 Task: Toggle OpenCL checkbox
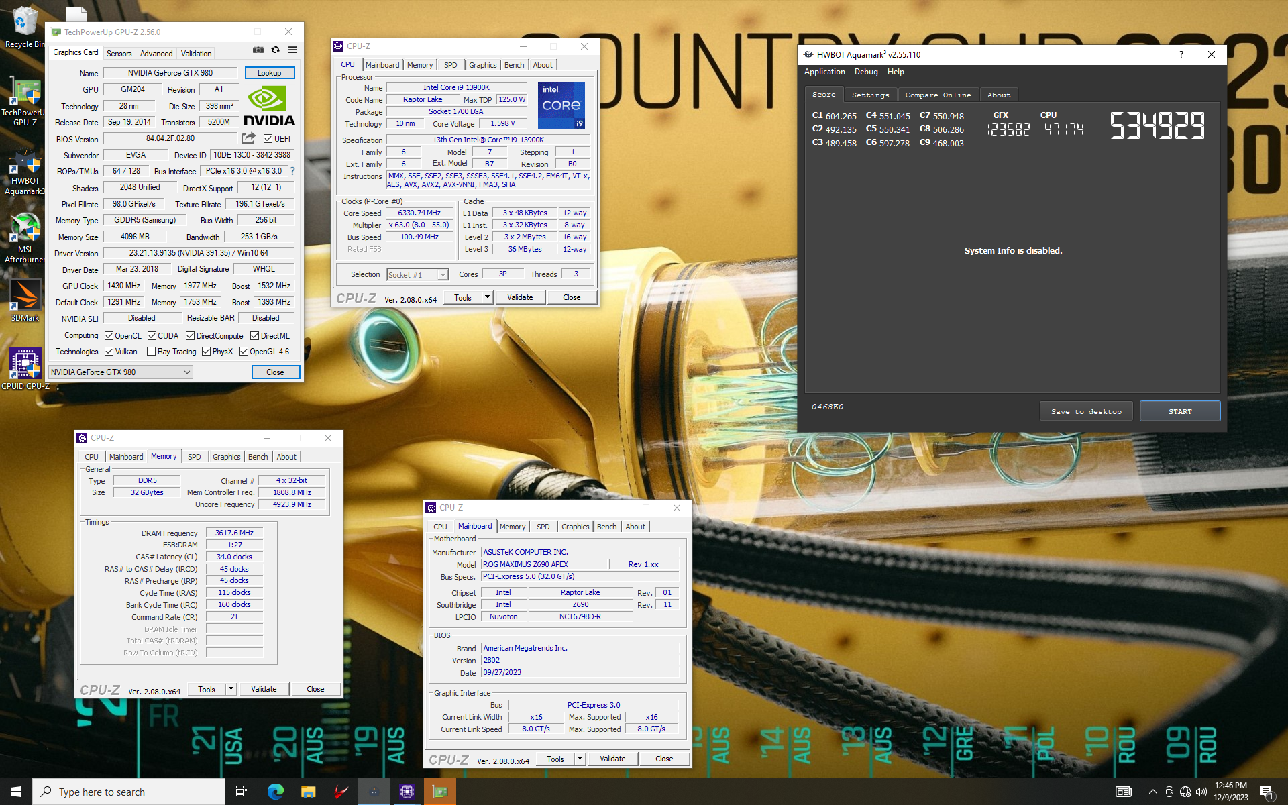tap(109, 336)
